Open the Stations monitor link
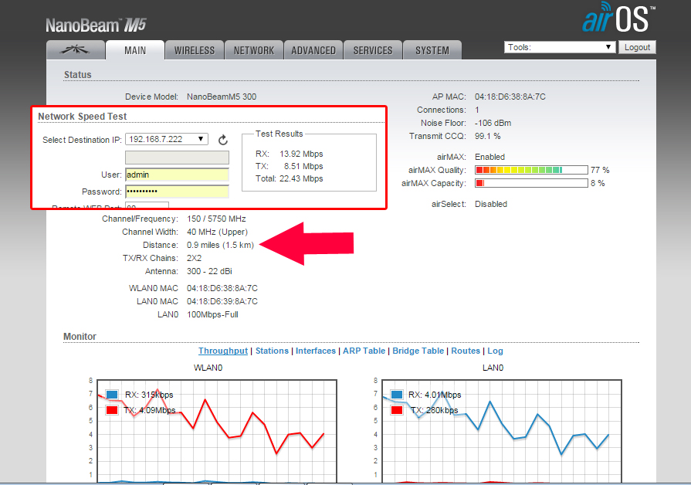The width and height of the screenshot is (691, 485). pos(272,351)
